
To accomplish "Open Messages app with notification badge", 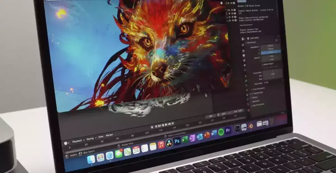I will point(119,153).
